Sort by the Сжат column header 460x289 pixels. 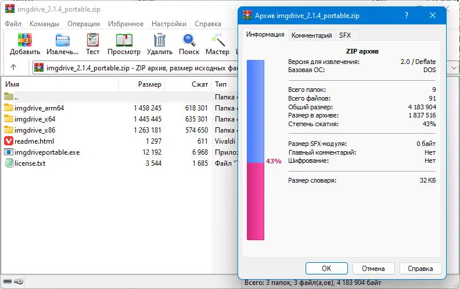[x=188, y=84]
